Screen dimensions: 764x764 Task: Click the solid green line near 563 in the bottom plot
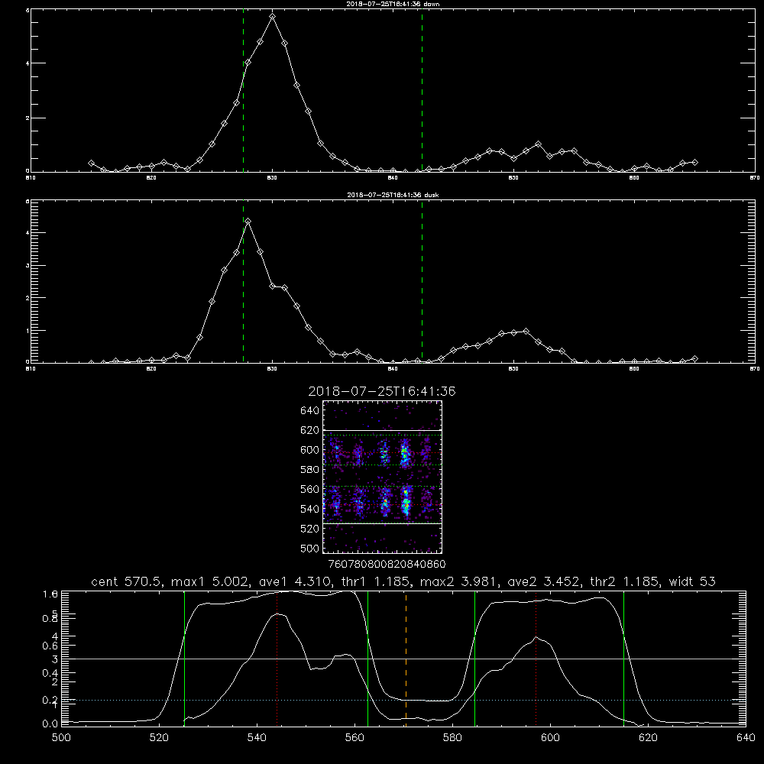368,659
